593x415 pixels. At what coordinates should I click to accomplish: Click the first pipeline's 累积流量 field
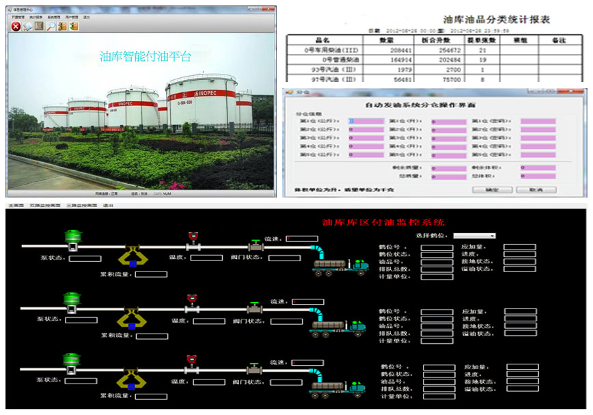[151, 274]
